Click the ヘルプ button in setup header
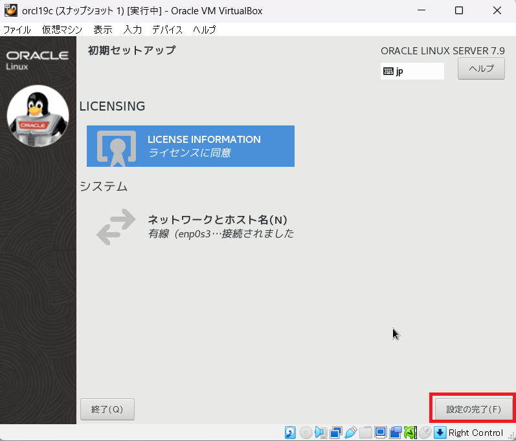 [x=480, y=69]
